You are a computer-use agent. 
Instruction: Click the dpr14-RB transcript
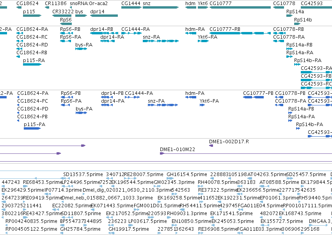point(104,33)
